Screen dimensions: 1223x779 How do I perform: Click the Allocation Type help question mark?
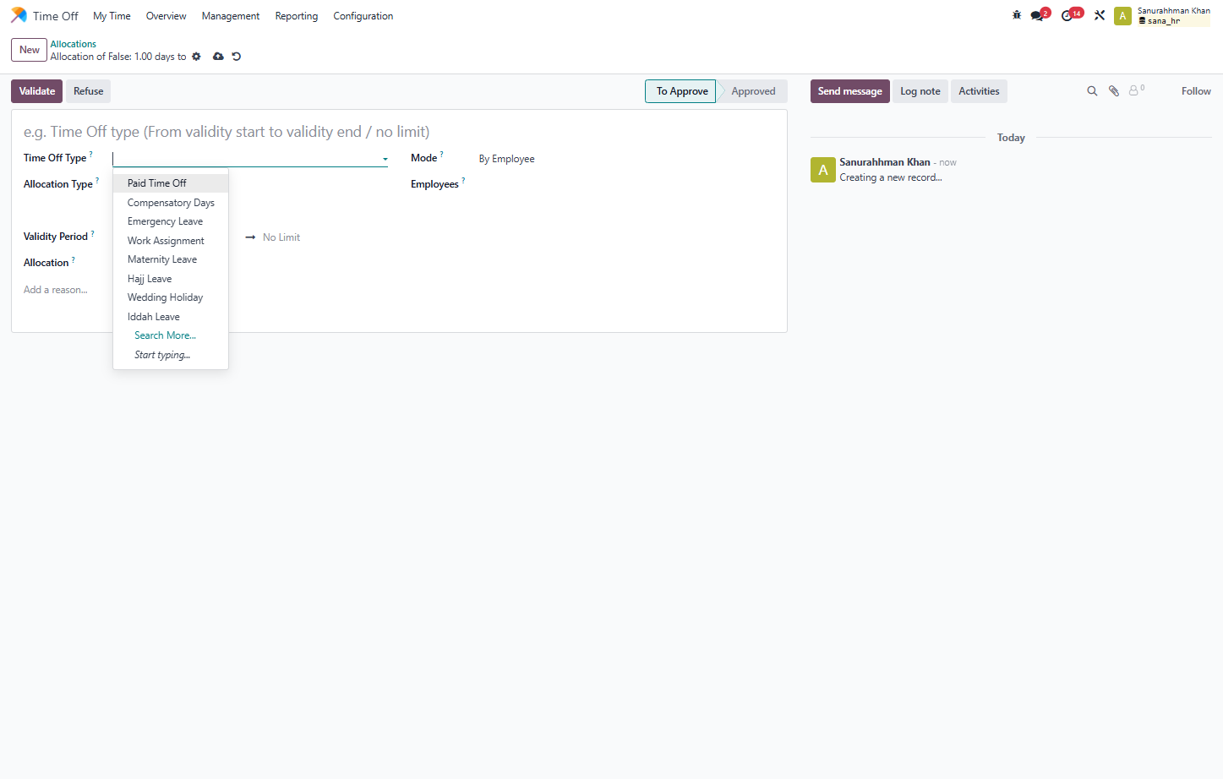[97, 180]
